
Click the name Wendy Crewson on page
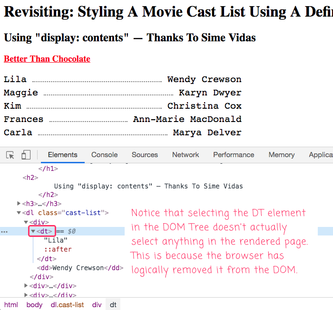(x=204, y=79)
